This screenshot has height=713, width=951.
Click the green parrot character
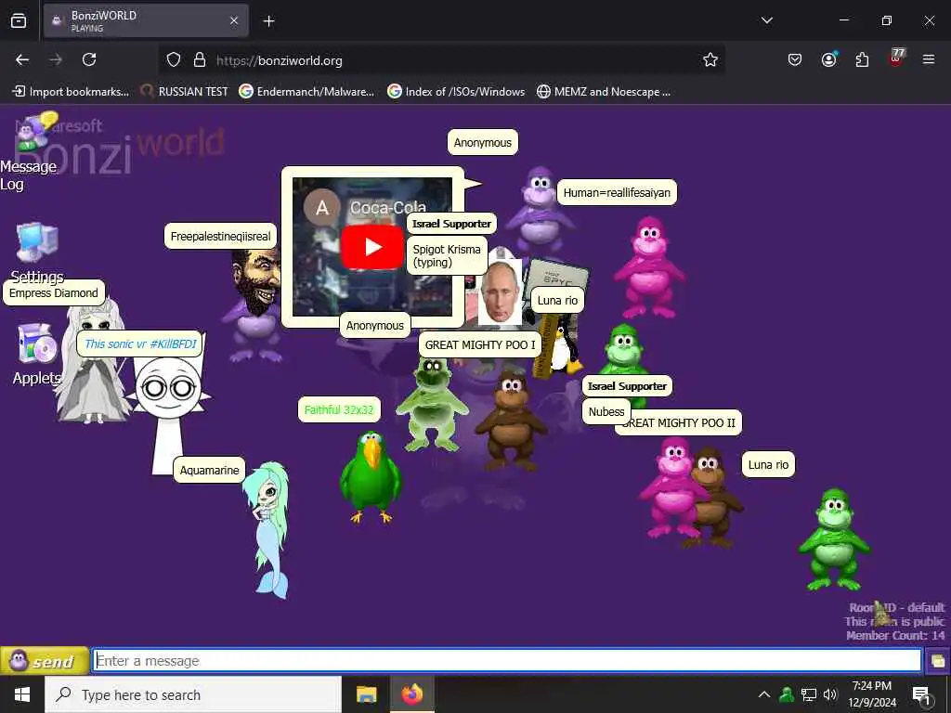coord(370,476)
